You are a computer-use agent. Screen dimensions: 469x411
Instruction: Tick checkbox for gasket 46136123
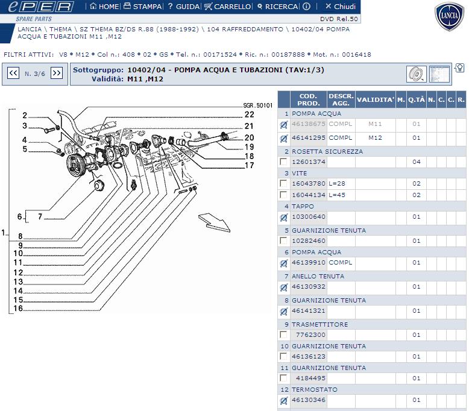coord(283,356)
